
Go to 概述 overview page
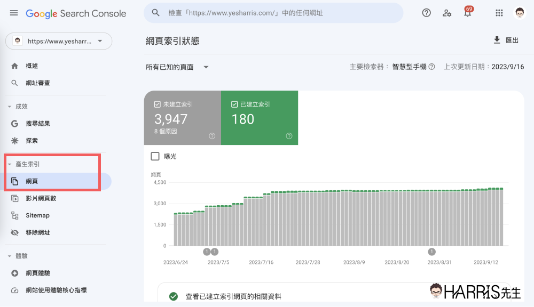tap(32, 66)
